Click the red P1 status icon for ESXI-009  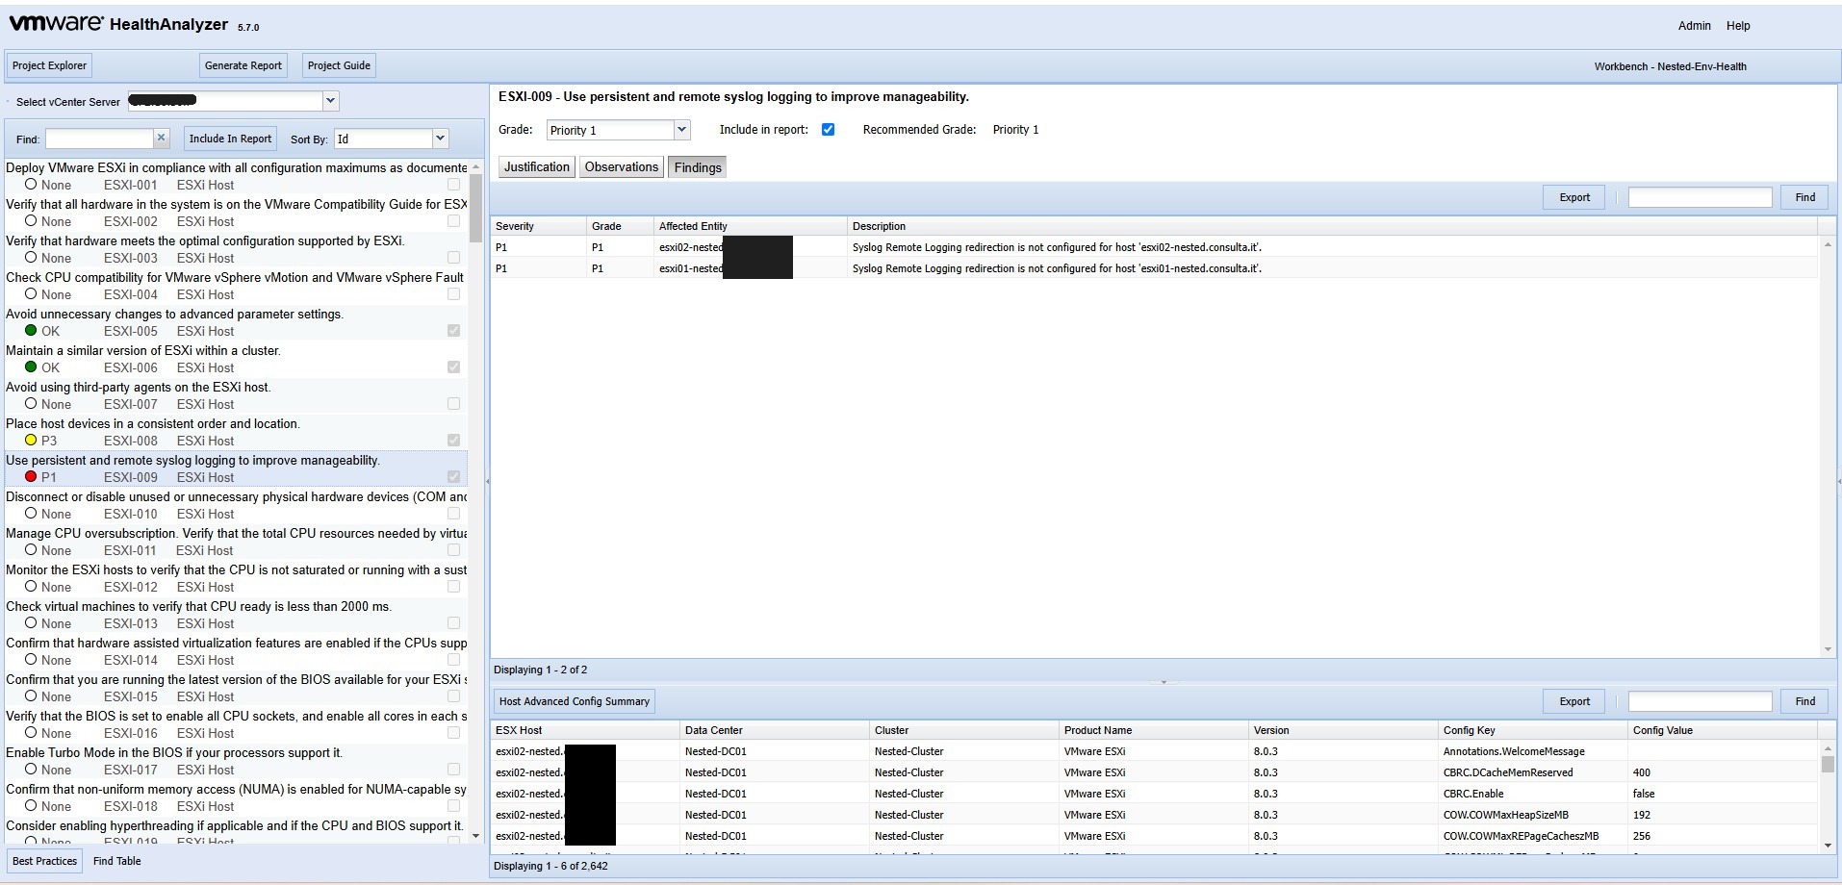click(x=31, y=477)
